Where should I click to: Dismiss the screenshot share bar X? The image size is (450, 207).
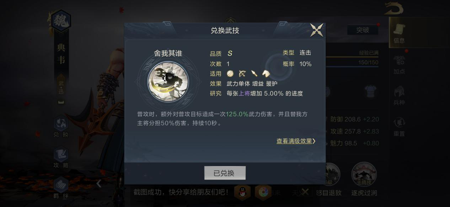tap(305, 192)
